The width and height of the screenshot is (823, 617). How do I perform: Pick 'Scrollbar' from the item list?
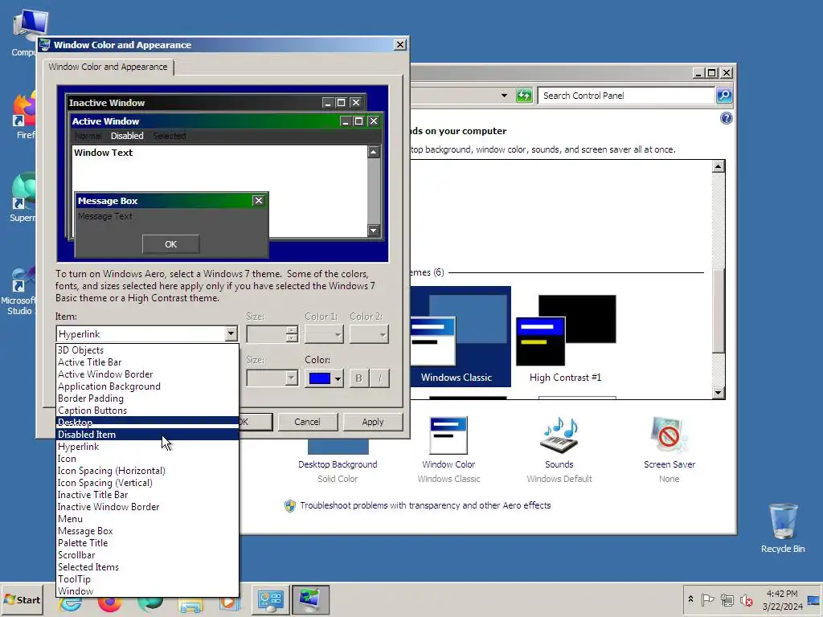[x=148, y=555]
